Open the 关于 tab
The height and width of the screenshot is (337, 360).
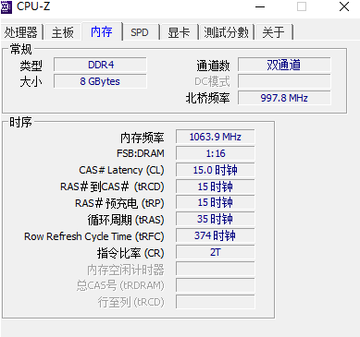[273, 32]
